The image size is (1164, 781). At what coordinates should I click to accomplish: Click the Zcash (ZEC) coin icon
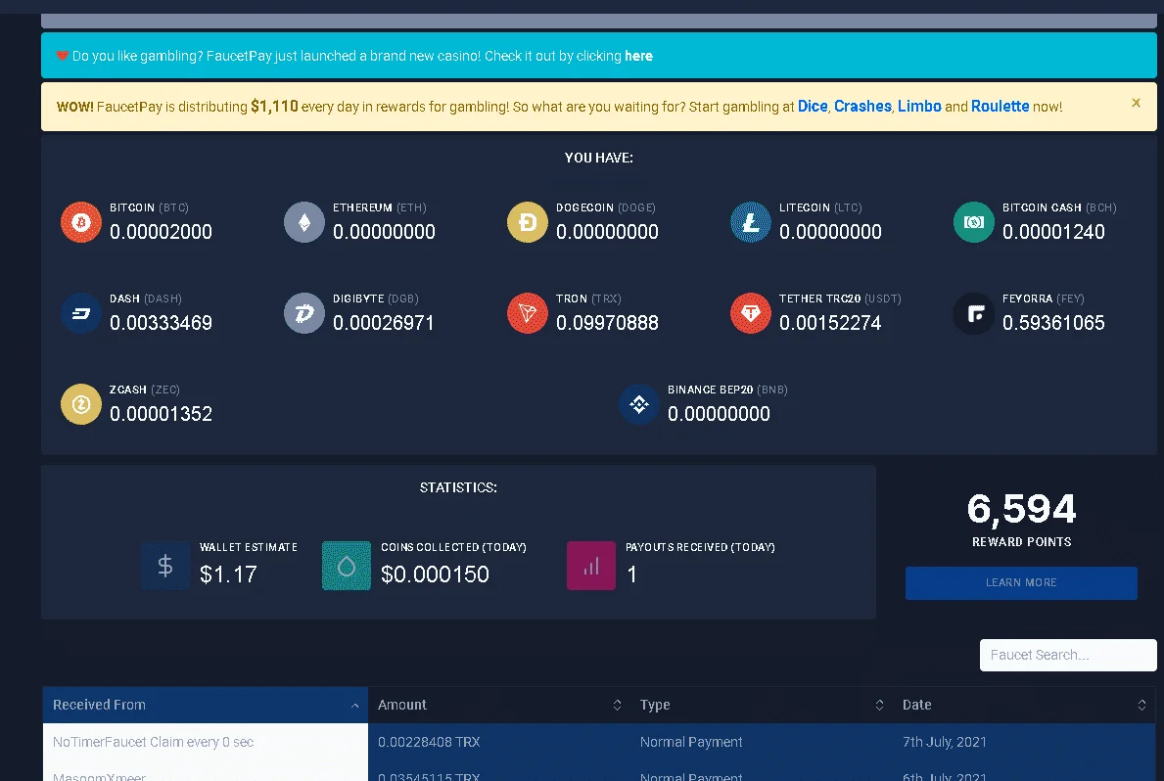(x=81, y=404)
